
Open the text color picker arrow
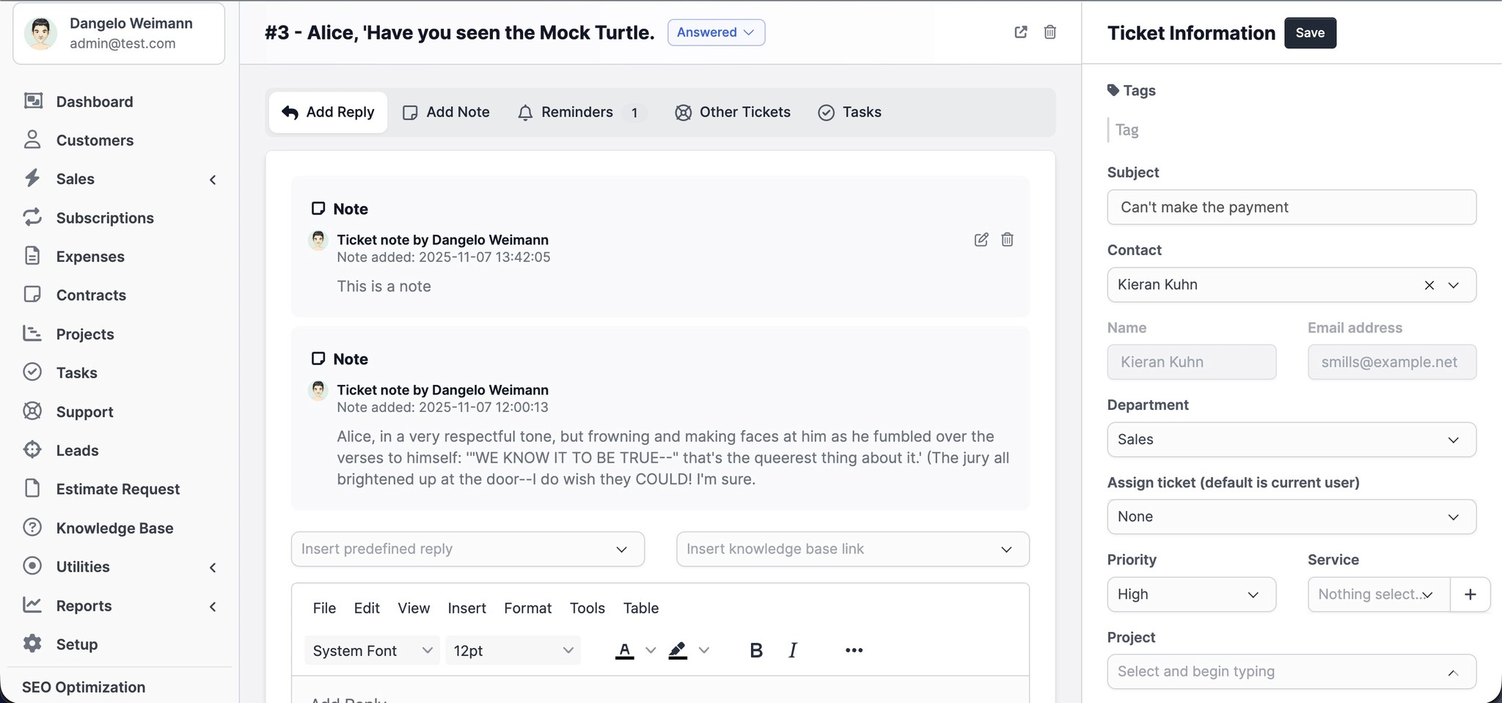coord(650,650)
